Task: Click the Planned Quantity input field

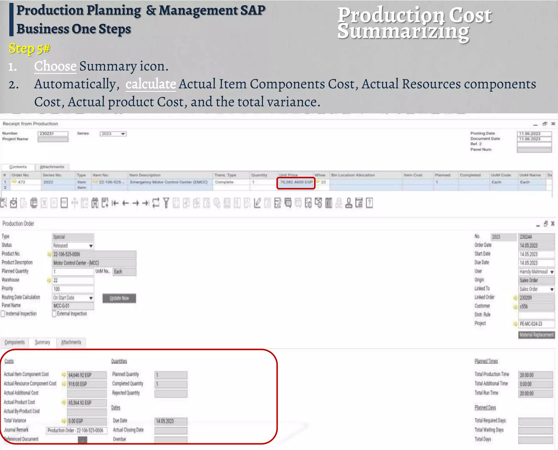Action: pyautogui.click(x=73, y=272)
